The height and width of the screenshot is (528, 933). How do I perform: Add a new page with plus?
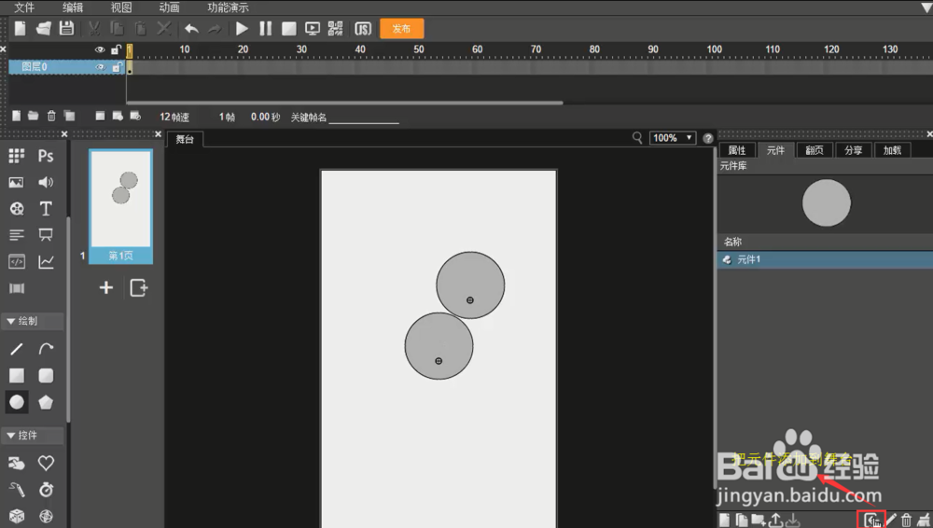[106, 287]
